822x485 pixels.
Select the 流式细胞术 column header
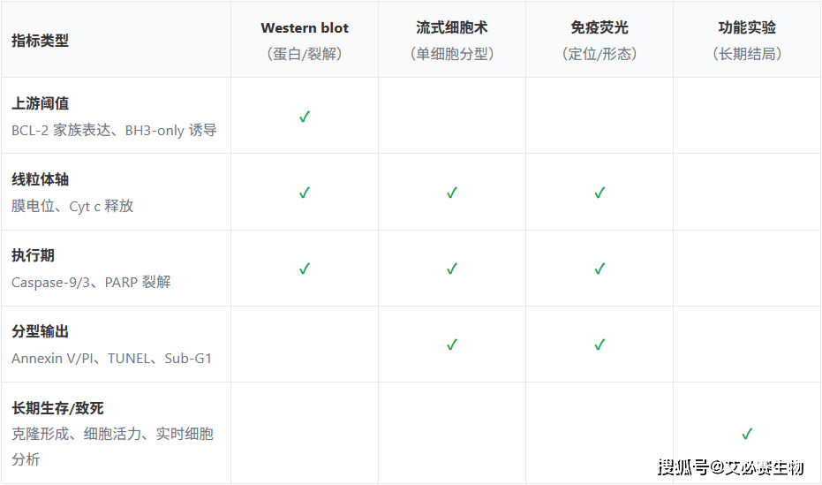452,28
